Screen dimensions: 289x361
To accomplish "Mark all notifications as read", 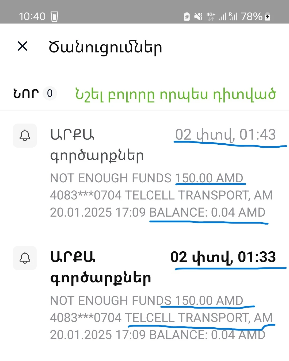I will [176, 94].
